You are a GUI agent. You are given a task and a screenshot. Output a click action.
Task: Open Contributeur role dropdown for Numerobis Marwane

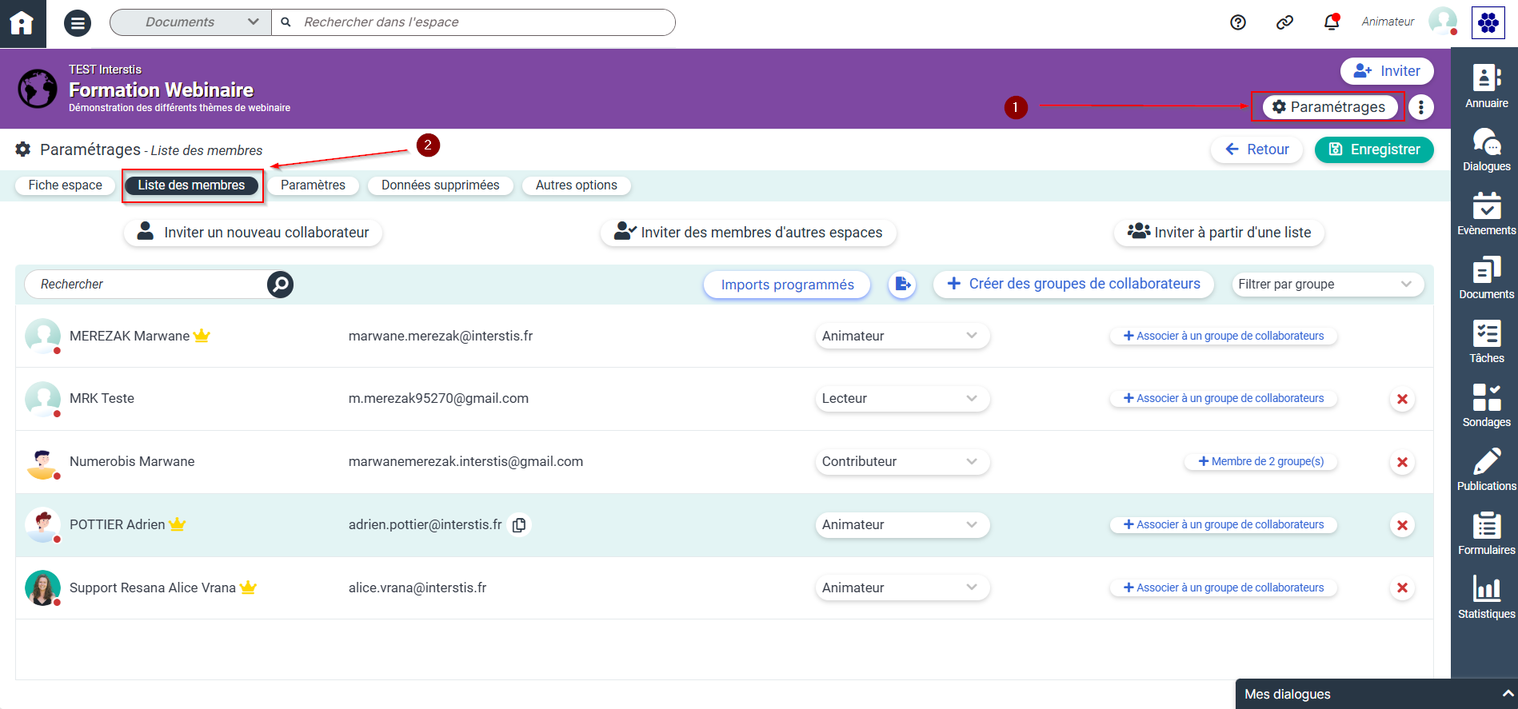pos(901,462)
